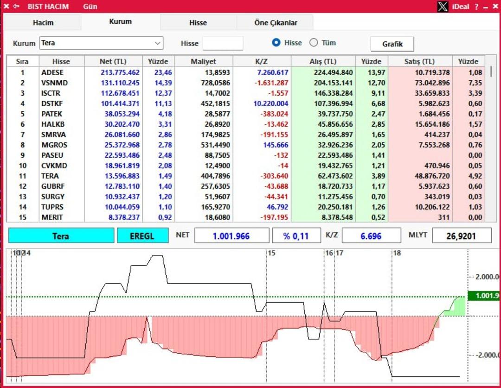The height and width of the screenshot is (388, 501).
Task: Open the help question mark icon
Action: (476, 6)
